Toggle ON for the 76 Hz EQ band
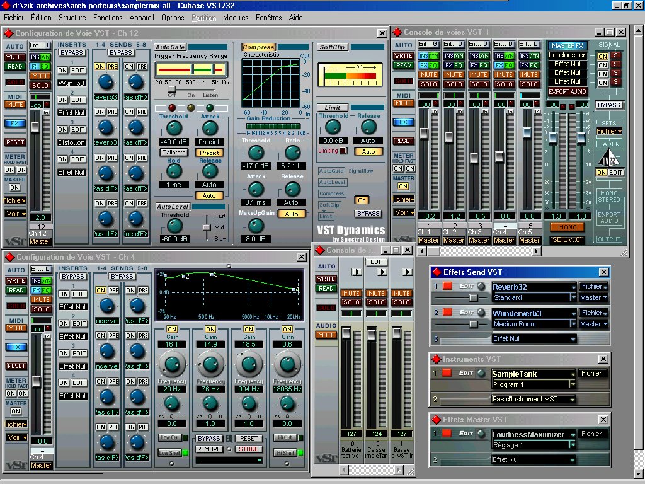 click(x=210, y=329)
